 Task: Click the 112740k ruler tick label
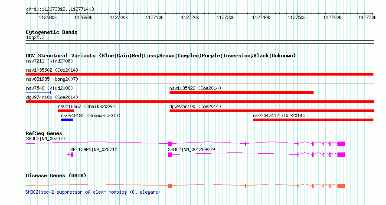[x=261, y=17]
